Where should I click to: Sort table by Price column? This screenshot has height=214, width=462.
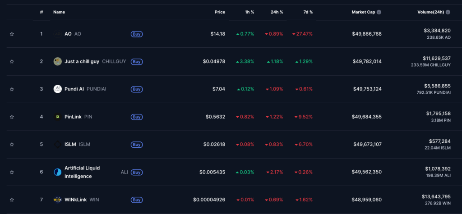pos(220,12)
